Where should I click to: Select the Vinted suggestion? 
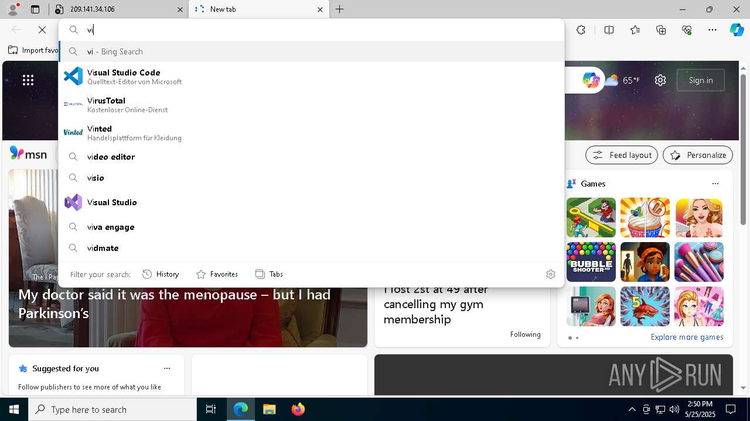(311, 133)
